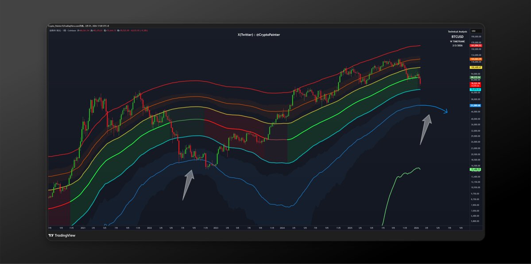
Task: Click the green 15,488.55 price label
Action: click(476, 170)
